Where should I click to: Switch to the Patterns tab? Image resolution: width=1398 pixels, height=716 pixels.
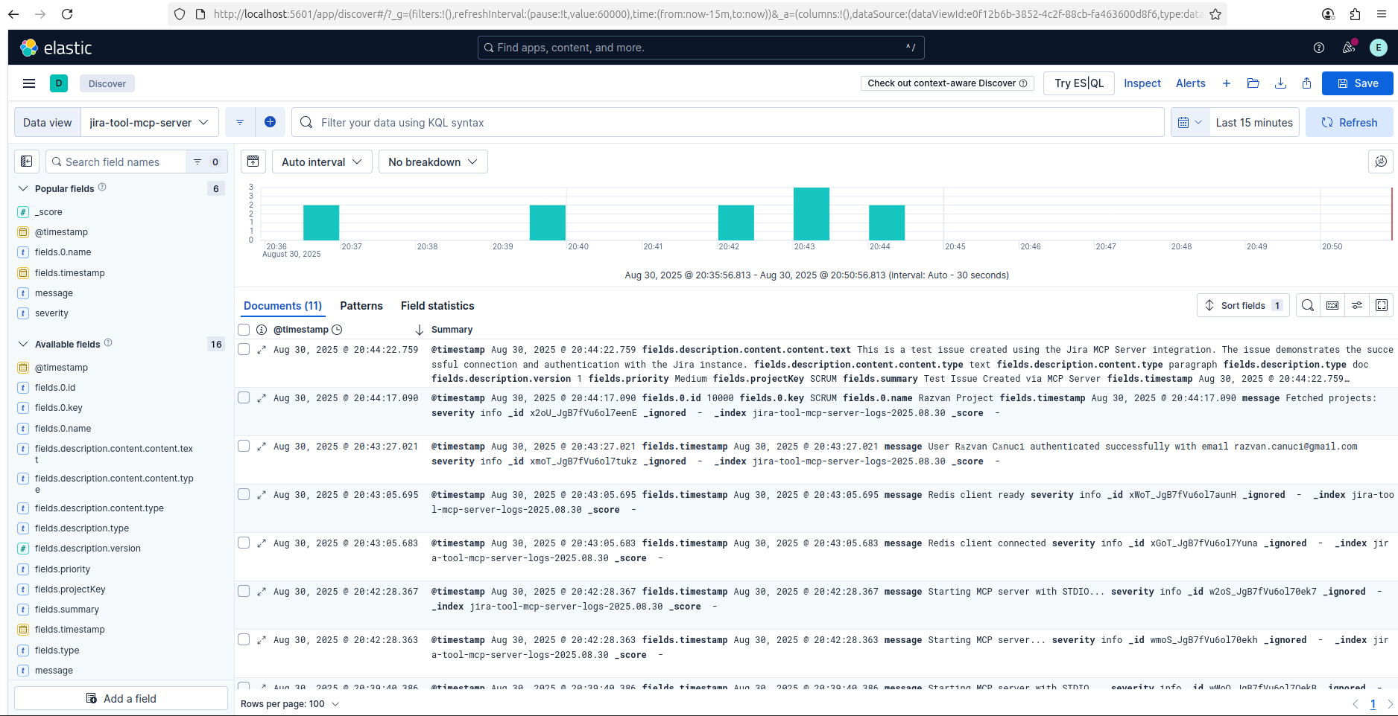pos(361,306)
